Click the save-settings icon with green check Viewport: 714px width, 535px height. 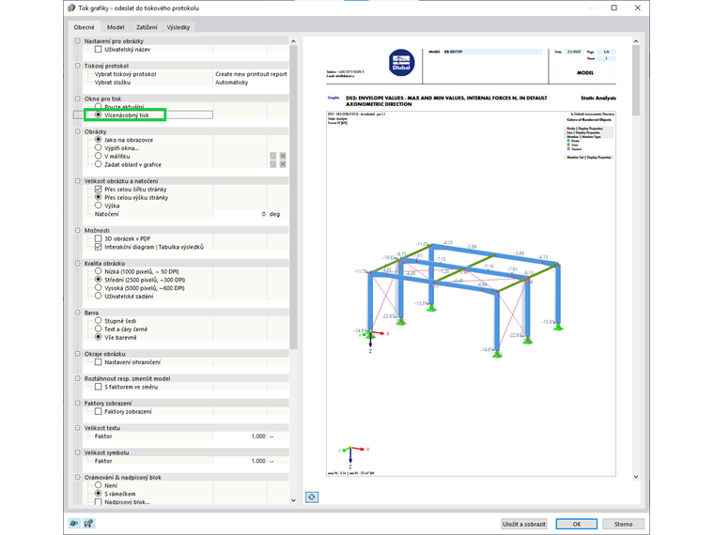[88, 523]
